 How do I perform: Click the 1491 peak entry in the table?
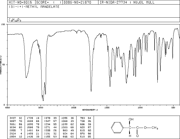pos(33,130)
